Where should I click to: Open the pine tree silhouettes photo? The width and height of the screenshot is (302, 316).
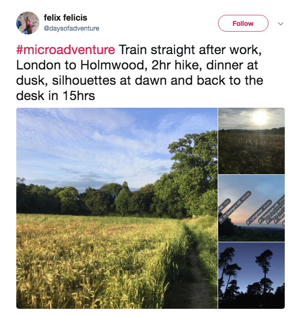(x=251, y=275)
